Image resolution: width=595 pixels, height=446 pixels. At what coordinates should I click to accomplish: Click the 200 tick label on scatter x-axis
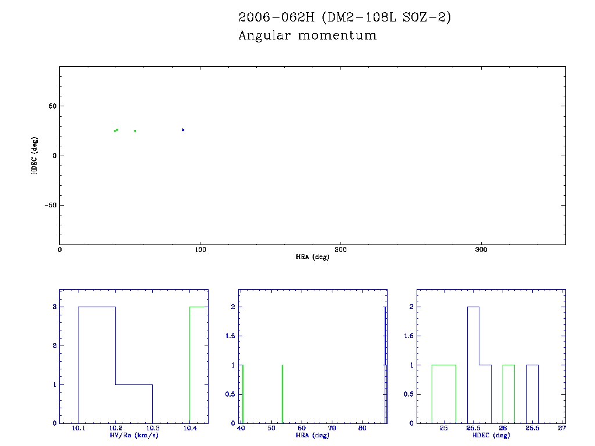point(340,250)
